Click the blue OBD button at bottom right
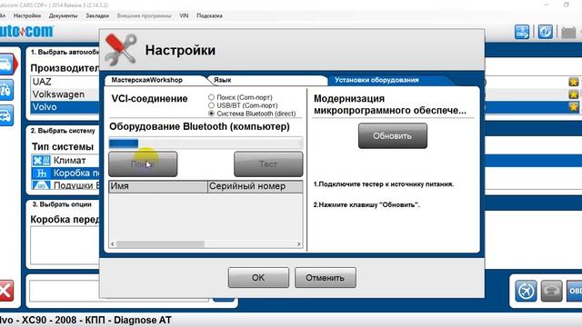 pyautogui.click(x=574, y=291)
